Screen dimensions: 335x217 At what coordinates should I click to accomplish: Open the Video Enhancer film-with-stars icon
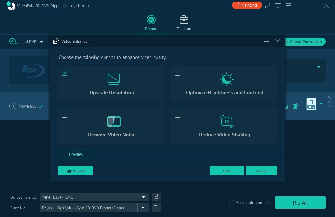pyautogui.click(x=296, y=106)
